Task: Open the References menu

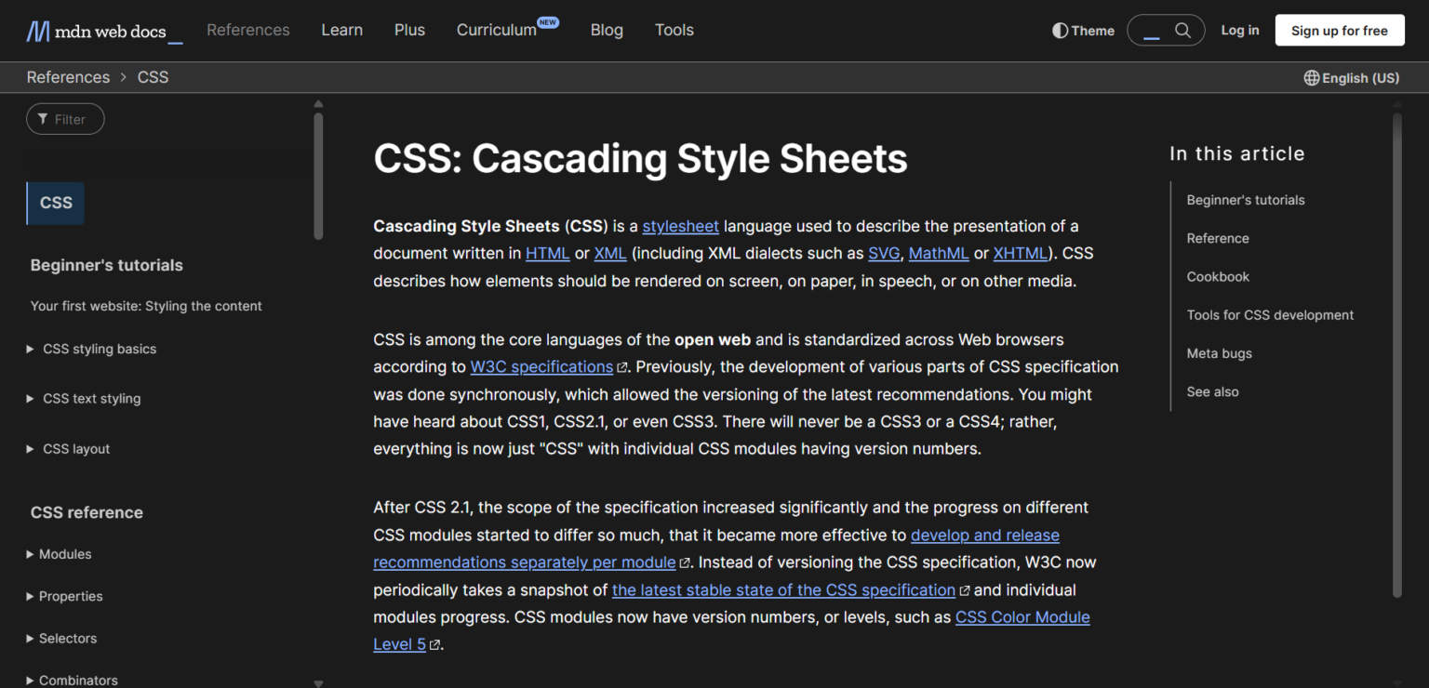Action: pyautogui.click(x=247, y=30)
